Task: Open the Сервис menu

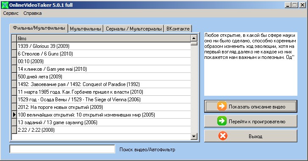Action: [11, 14]
